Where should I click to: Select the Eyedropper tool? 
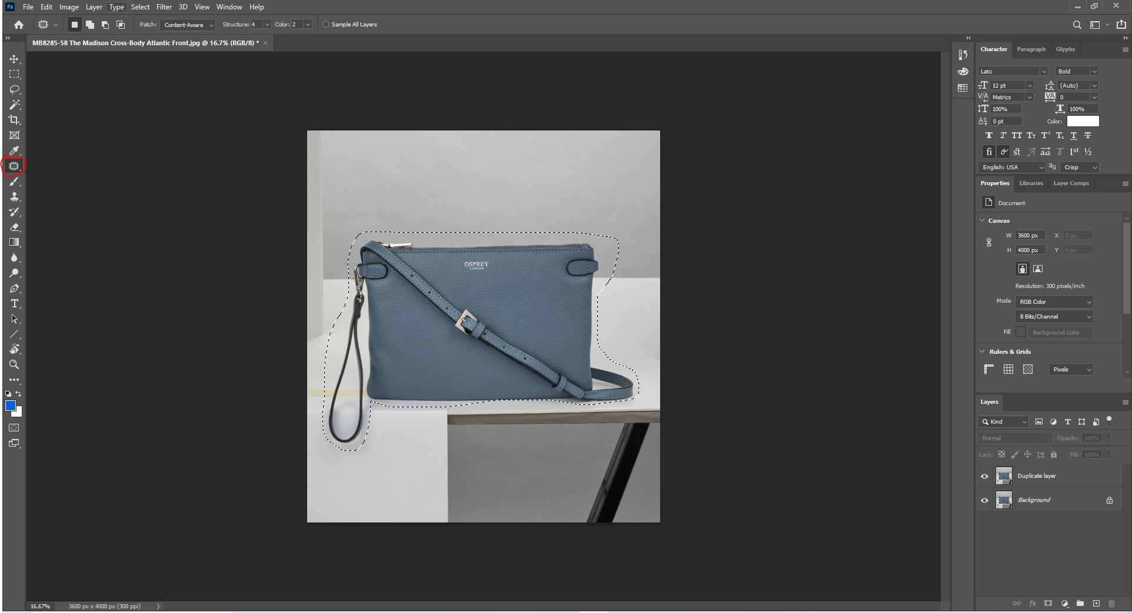tap(14, 151)
